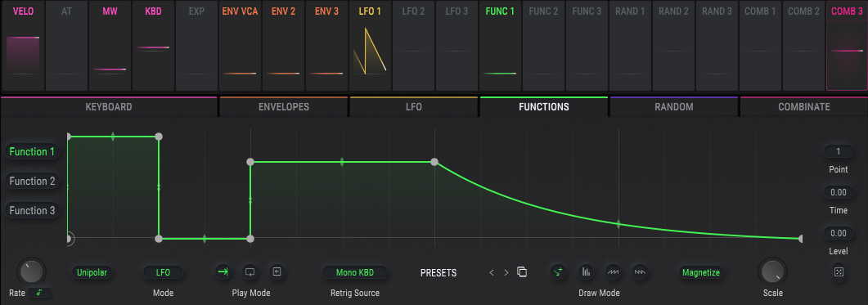Select the forward play mode arrow icon
The width and height of the screenshot is (868, 305).
pos(223,271)
